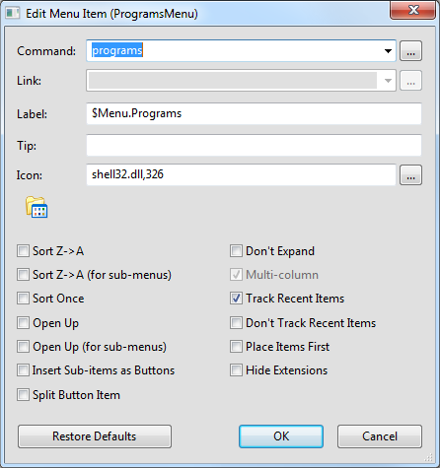Viewport: 440px width, 468px height.
Task: Open icon picker via ellipsis button
Action: [x=410, y=175]
